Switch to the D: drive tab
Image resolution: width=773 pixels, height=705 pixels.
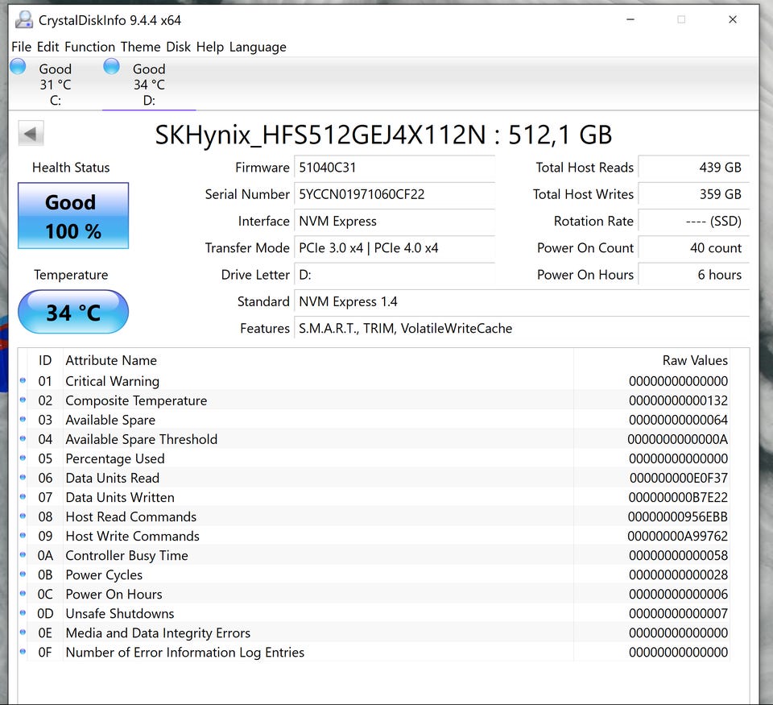pos(148,85)
